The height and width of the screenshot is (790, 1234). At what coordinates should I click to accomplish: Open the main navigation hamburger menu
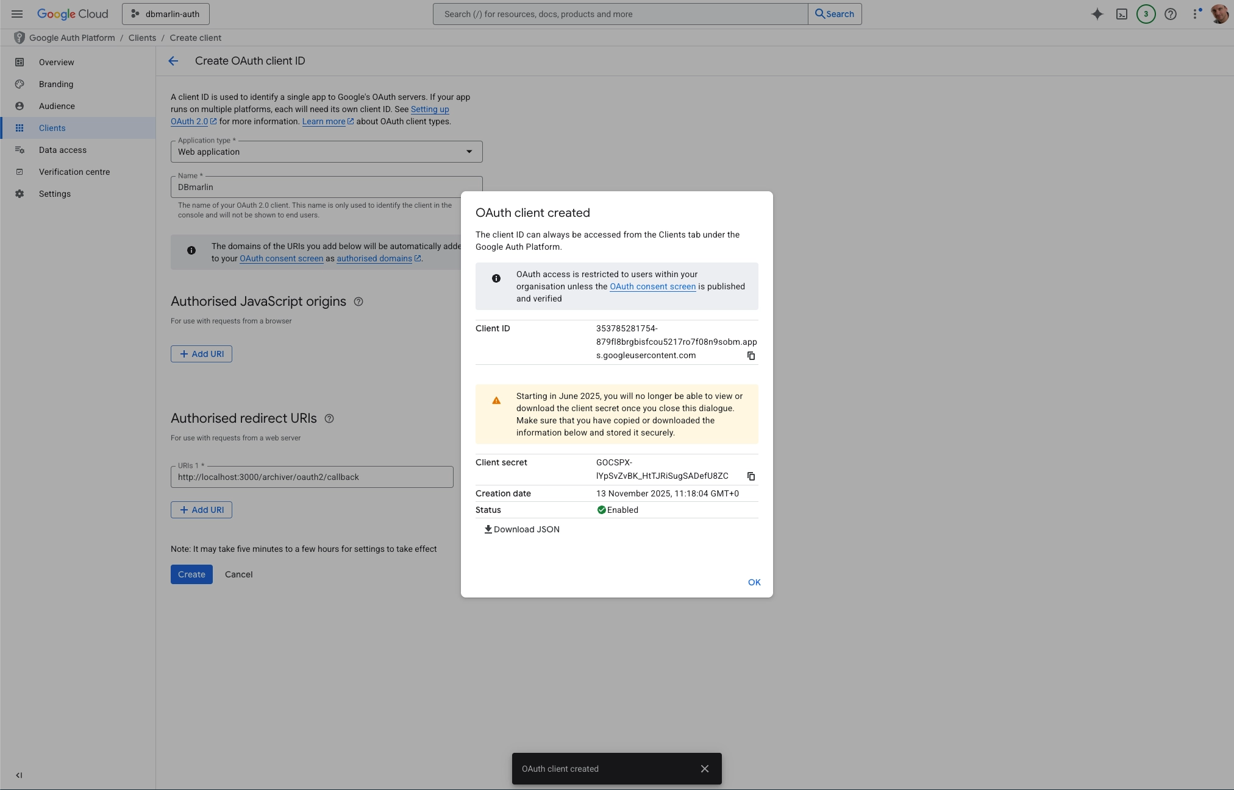17,14
